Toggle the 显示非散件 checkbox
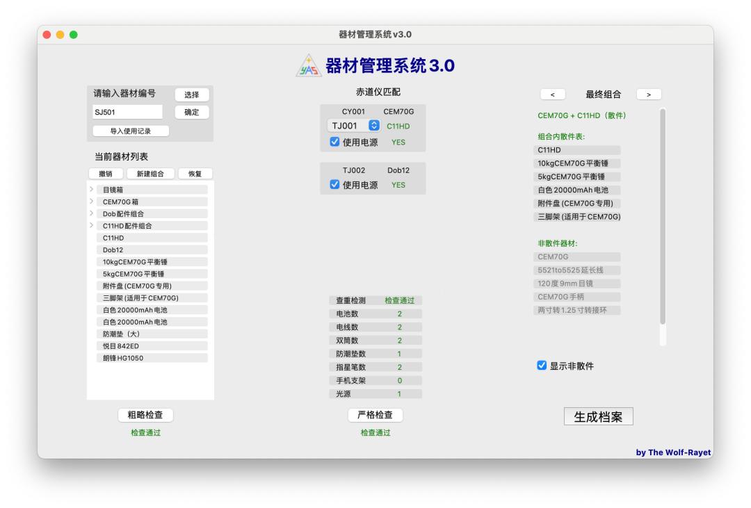This screenshot has width=751, height=508. click(542, 366)
